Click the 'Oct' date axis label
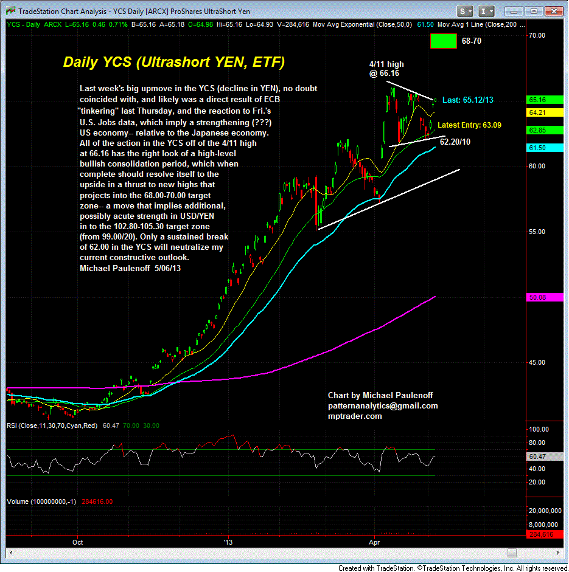Viewport: 569px width, 572px height. [x=77, y=542]
